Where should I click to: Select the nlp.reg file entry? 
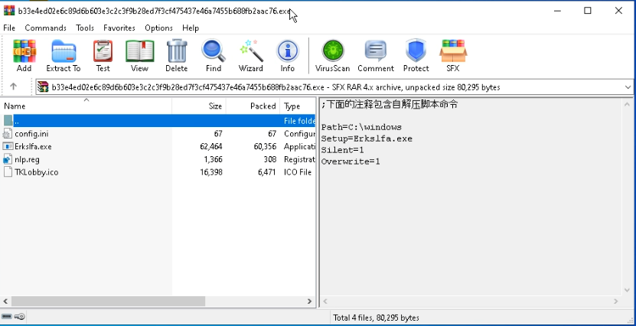[27, 159]
